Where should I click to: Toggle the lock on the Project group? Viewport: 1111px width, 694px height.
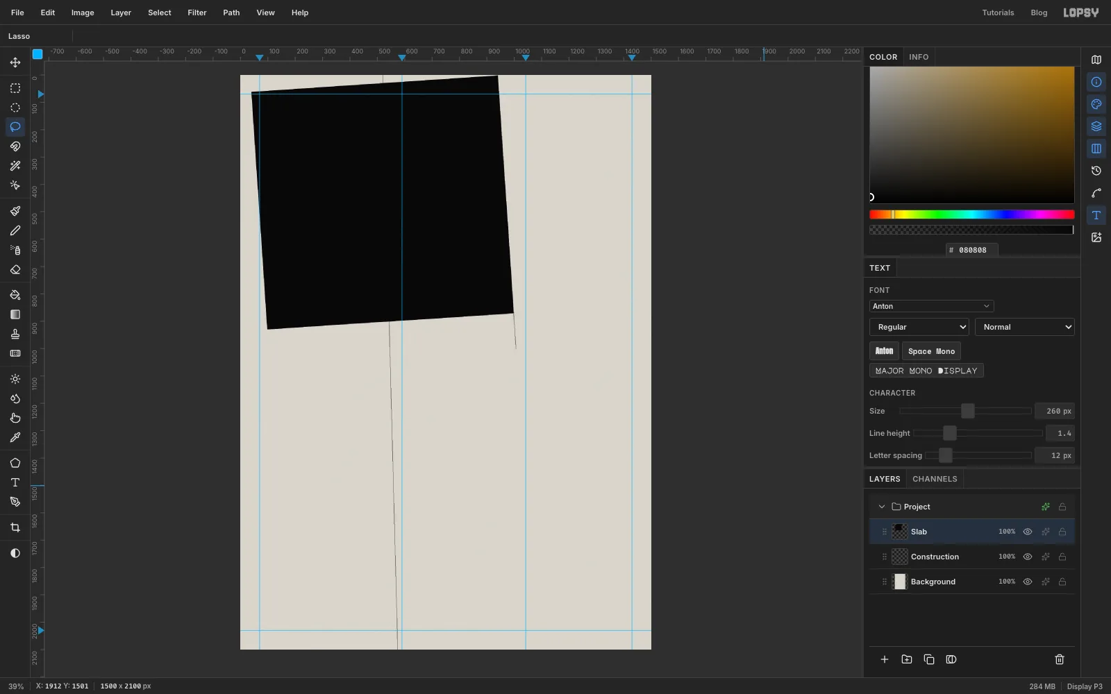click(x=1062, y=507)
